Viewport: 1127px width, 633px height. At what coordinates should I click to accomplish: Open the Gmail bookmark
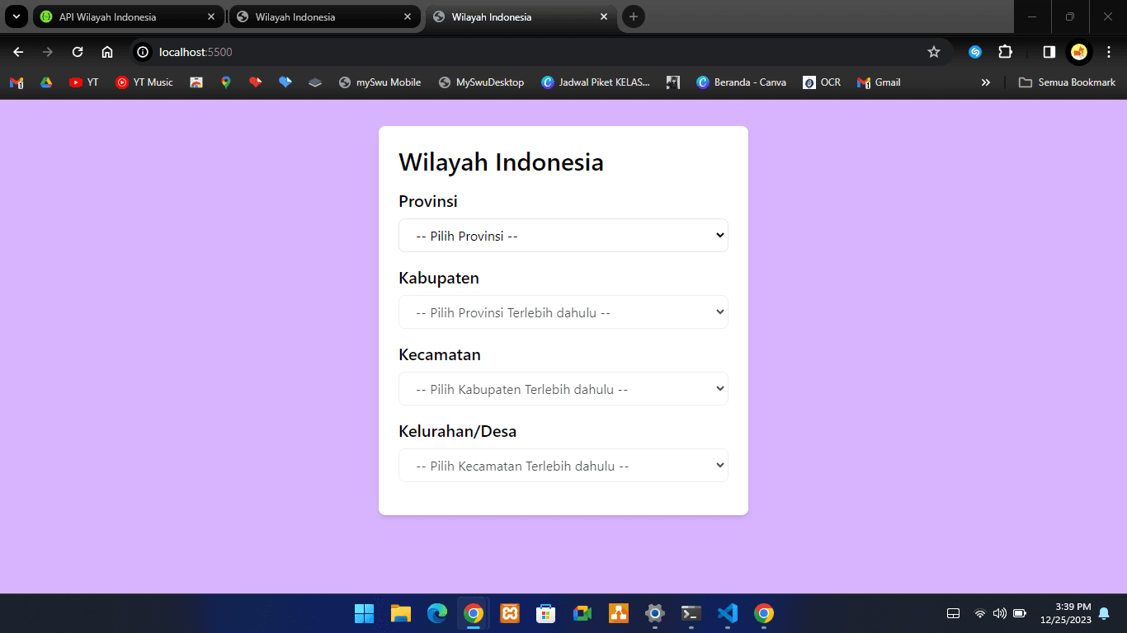coord(879,82)
